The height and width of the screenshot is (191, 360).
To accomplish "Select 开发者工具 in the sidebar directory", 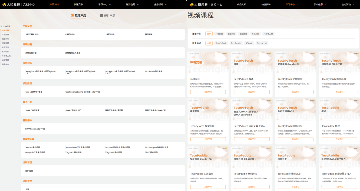I will click(x=6, y=56).
